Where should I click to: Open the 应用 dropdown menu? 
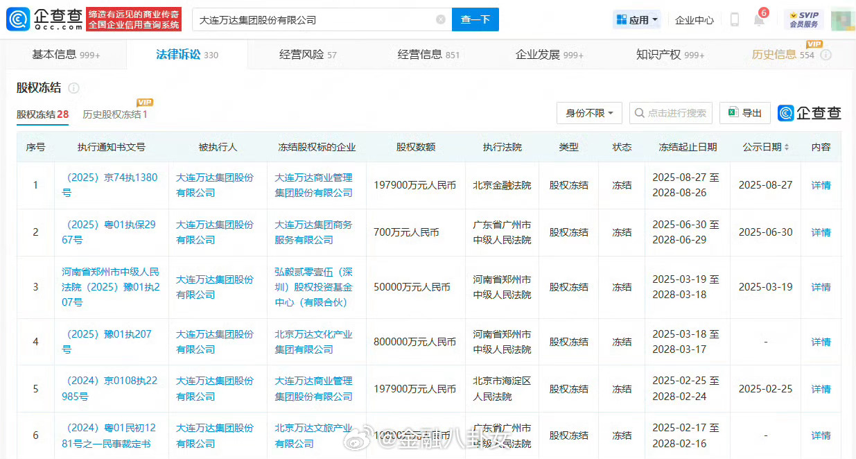[637, 19]
